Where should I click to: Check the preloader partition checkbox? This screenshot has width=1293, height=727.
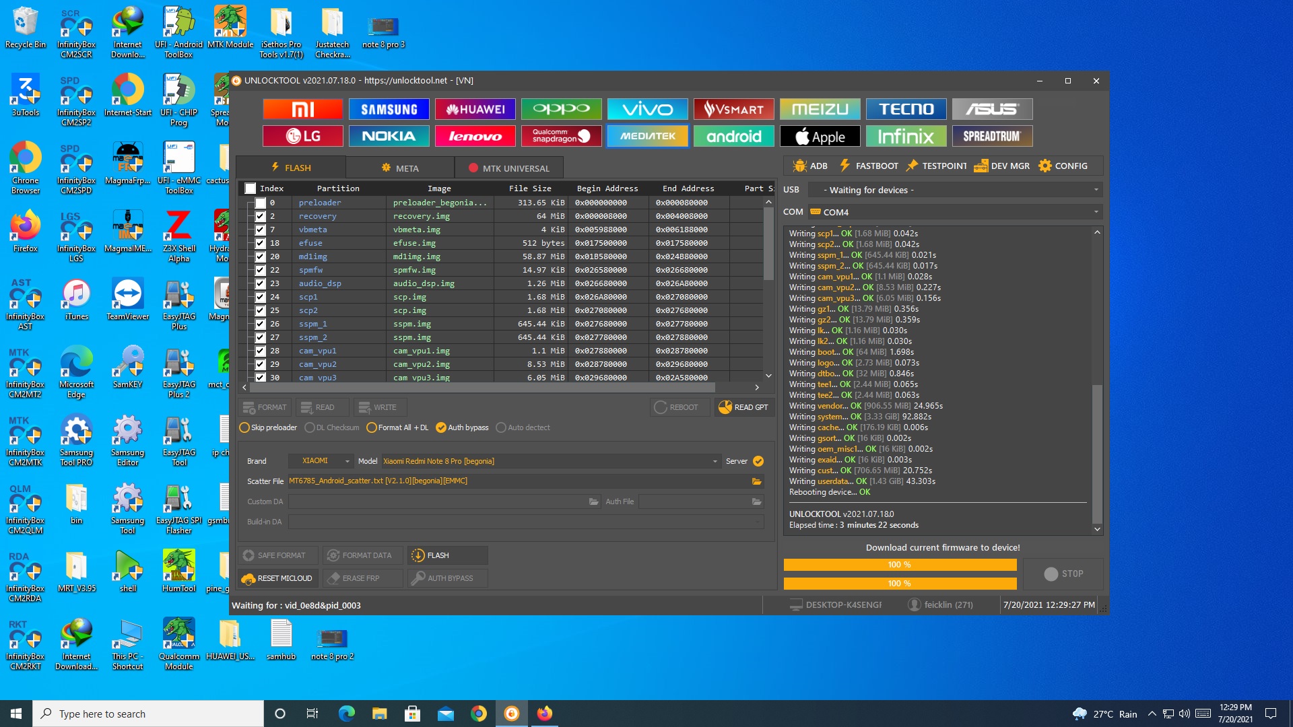[x=260, y=203]
